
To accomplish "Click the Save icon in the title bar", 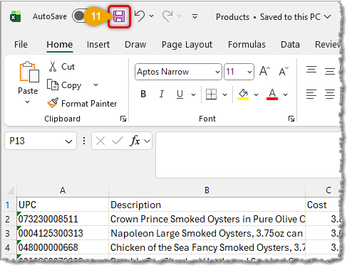I will point(119,16).
